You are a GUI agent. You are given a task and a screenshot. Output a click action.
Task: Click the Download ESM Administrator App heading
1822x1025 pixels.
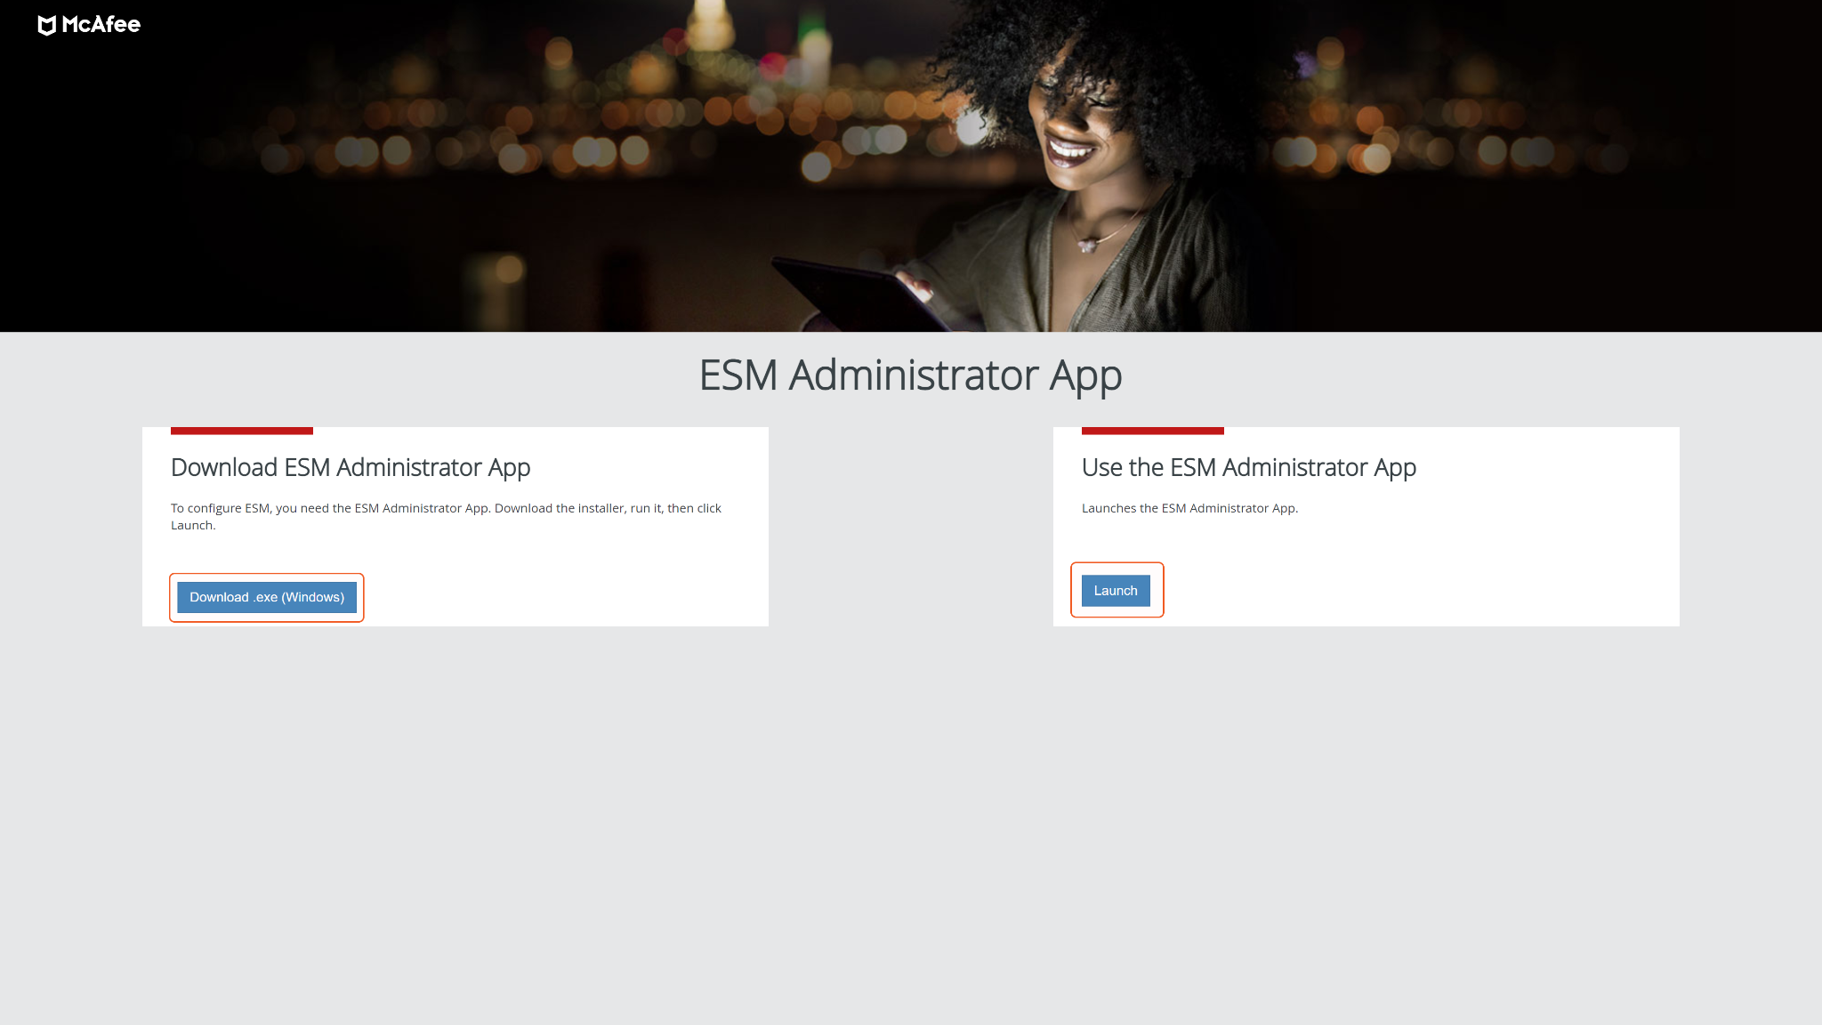[x=351, y=468]
